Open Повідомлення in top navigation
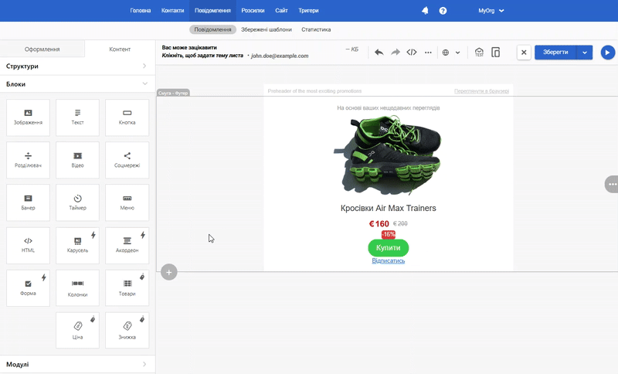Screen dimensions: 618x374 tap(212, 11)
